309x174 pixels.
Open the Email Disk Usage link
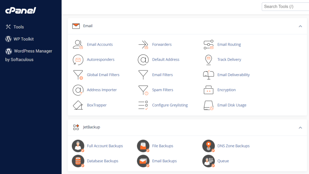click(232, 105)
